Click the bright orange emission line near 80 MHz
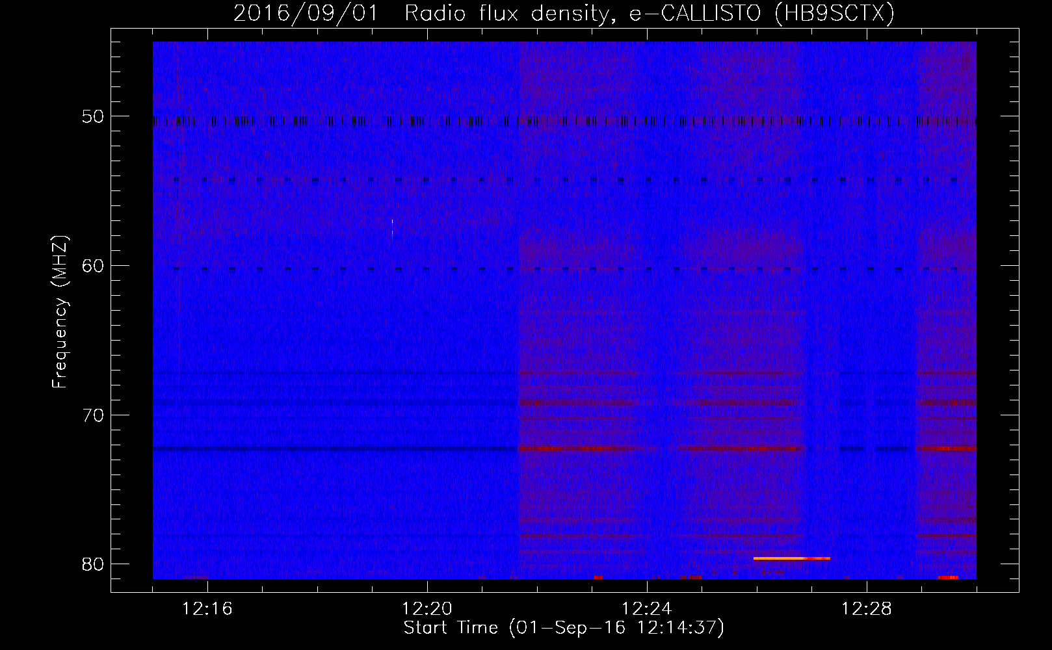The height and width of the screenshot is (650, 1052). pyautogui.click(x=791, y=558)
